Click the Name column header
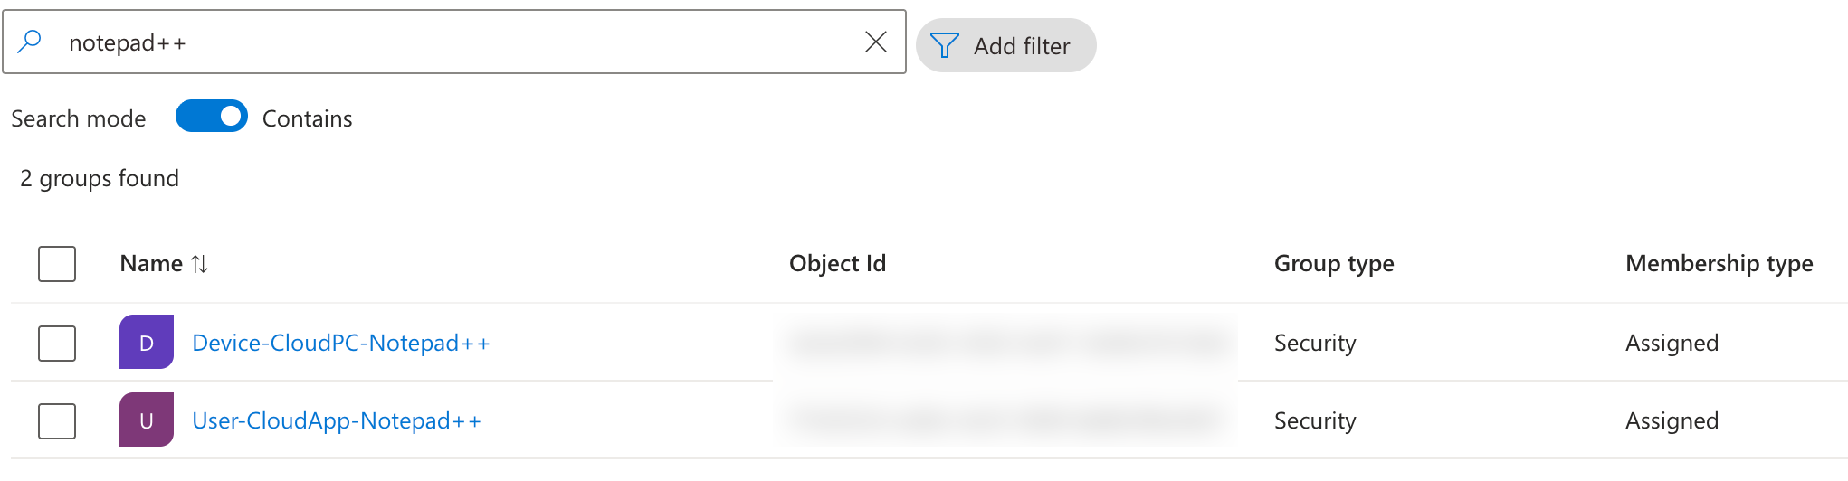The width and height of the screenshot is (1848, 481). [151, 264]
